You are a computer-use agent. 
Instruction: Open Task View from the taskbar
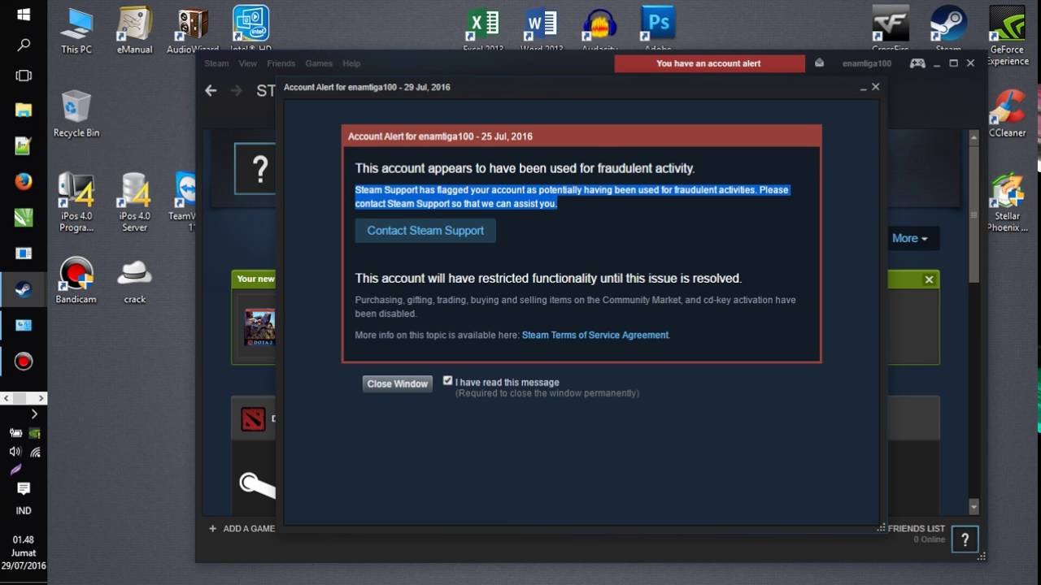point(24,76)
